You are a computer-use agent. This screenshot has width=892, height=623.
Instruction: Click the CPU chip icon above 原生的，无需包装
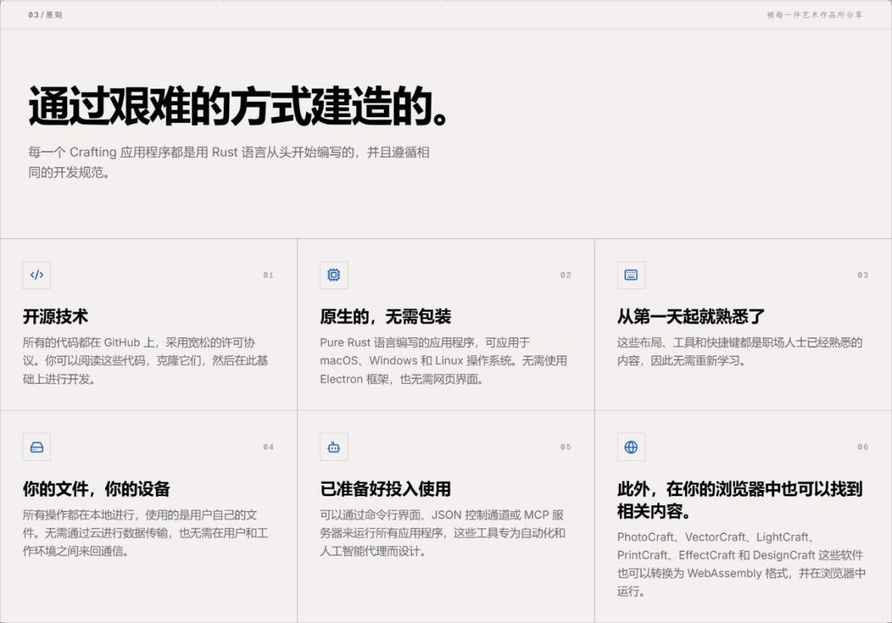334,275
